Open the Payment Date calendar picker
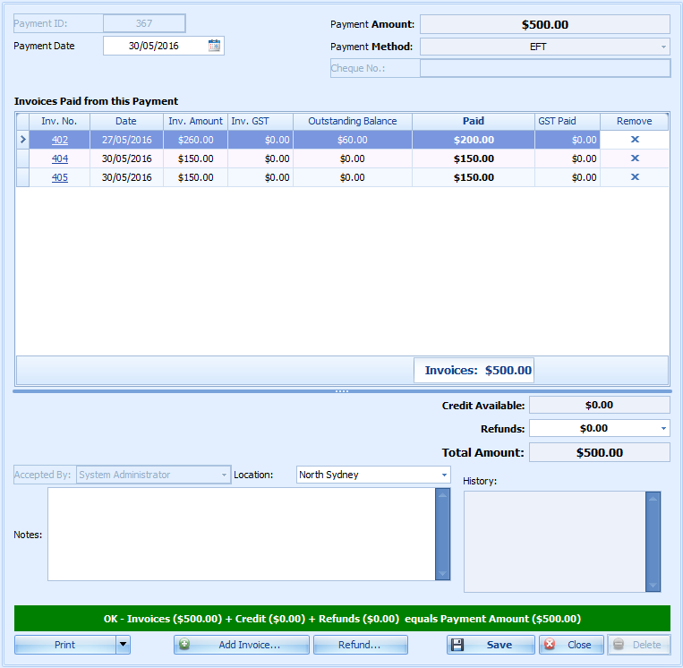This screenshot has height=668, width=683. pyautogui.click(x=214, y=46)
